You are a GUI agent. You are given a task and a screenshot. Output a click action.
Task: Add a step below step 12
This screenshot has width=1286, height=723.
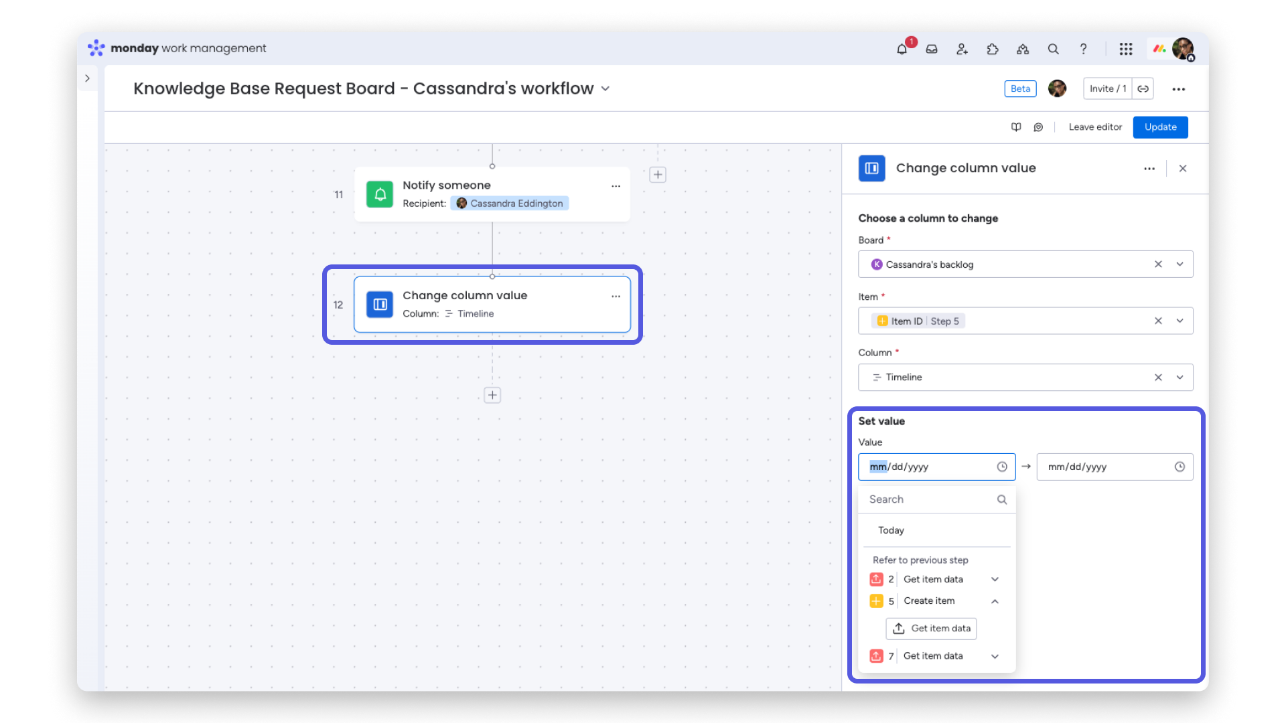tap(492, 395)
